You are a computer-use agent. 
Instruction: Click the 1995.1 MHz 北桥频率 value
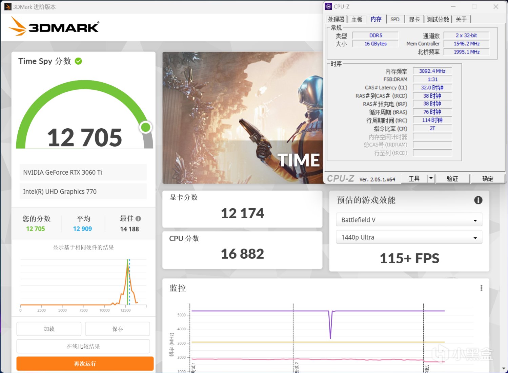point(466,52)
